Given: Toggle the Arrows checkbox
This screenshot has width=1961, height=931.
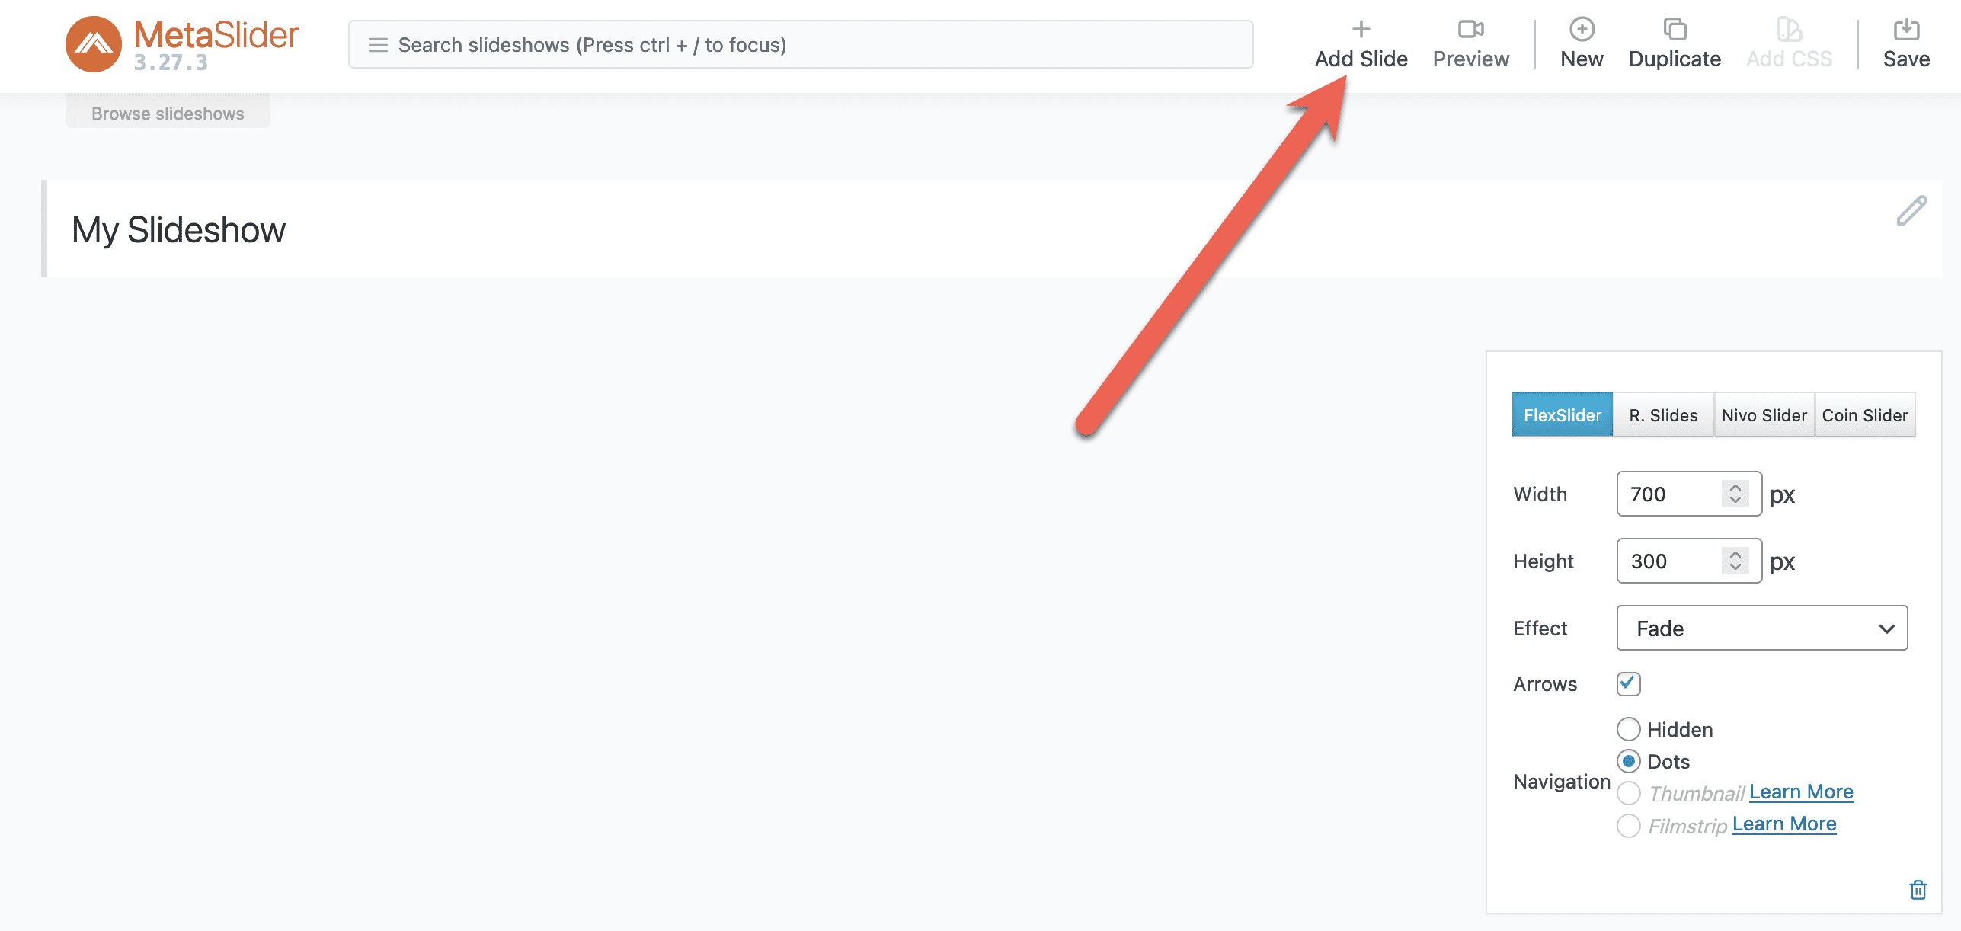Looking at the screenshot, I should point(1628,683).
